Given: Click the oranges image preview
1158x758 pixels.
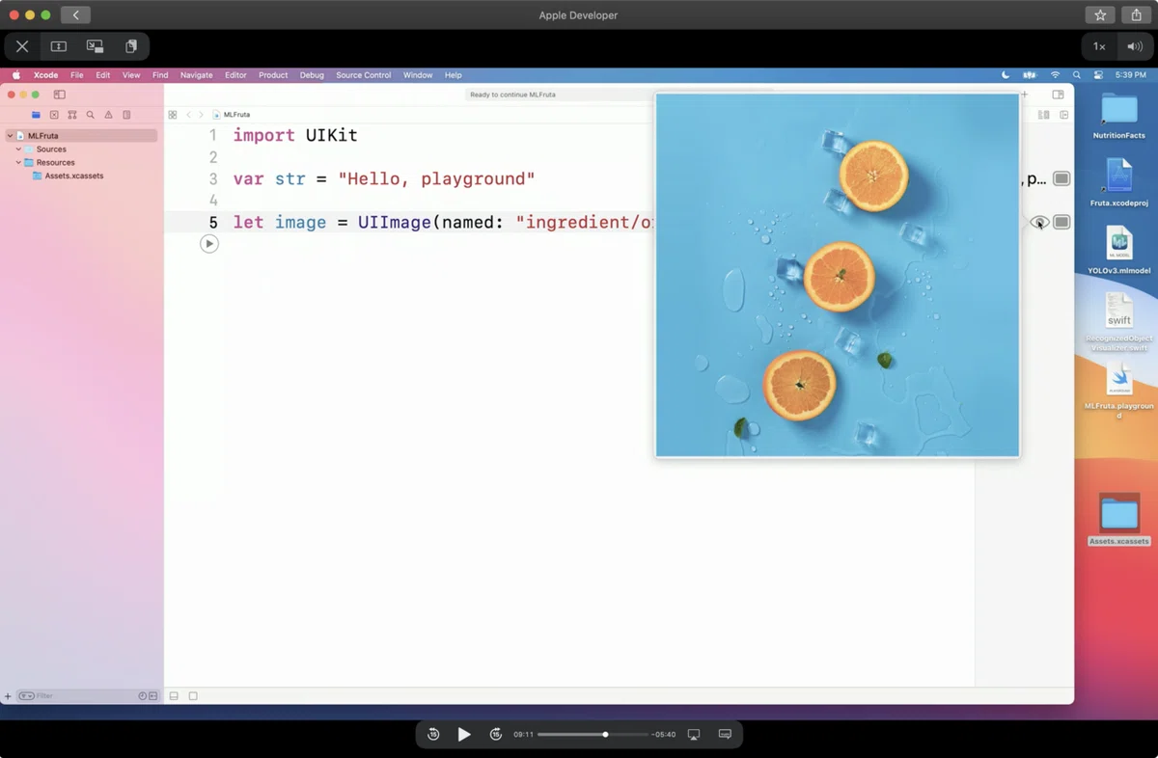Looking at the screenshot, I should [x=838, y=275].
